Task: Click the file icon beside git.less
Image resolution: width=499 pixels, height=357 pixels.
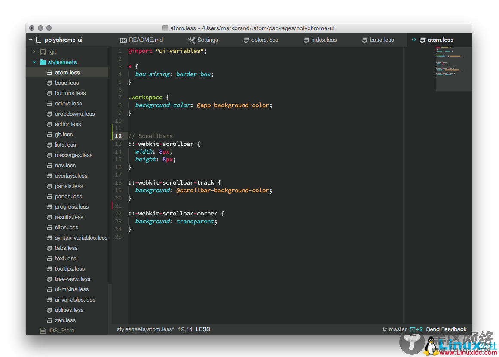Action: coord(50,134)
